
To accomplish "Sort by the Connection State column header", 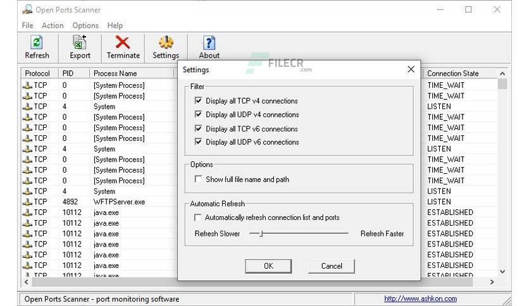I will [x=460, y=73].
